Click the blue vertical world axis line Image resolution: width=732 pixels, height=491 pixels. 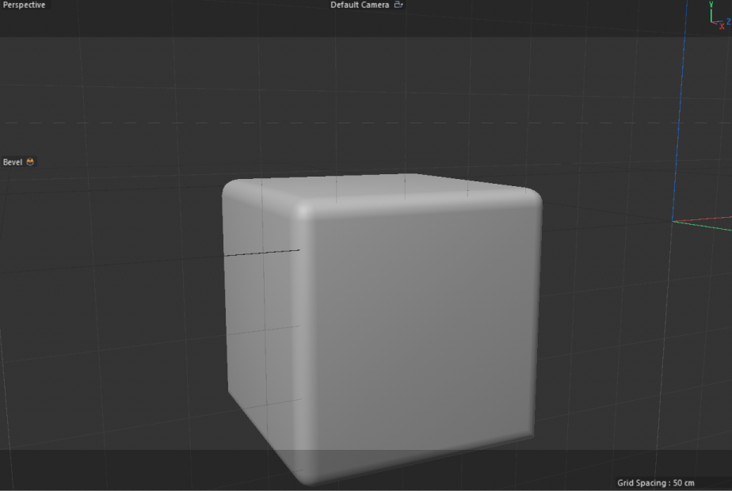pyautogui.click(x=681, y=119)
